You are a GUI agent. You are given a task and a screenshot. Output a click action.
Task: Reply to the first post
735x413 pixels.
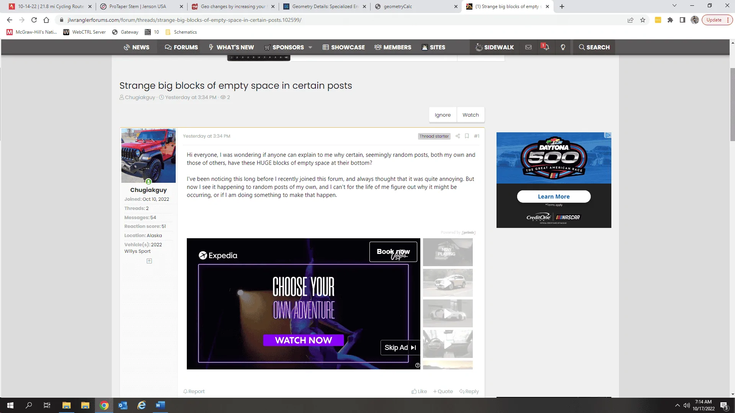(x=469, y=392)
